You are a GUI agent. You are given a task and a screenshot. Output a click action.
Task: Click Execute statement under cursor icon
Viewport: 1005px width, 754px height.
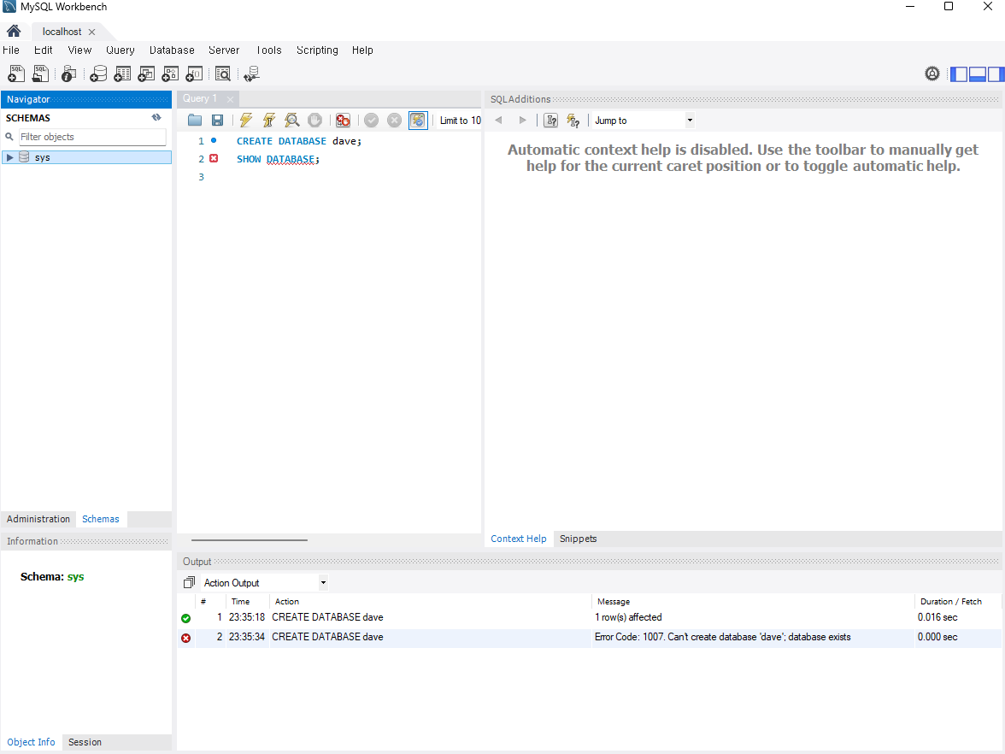point(269,121)
